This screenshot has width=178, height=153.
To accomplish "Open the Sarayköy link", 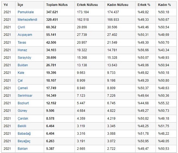I will 25,57.
